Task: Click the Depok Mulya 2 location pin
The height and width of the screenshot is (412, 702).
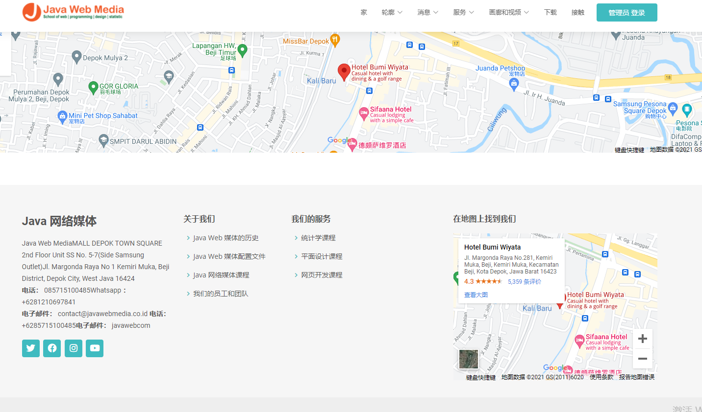Action: (x=76, y=57)
